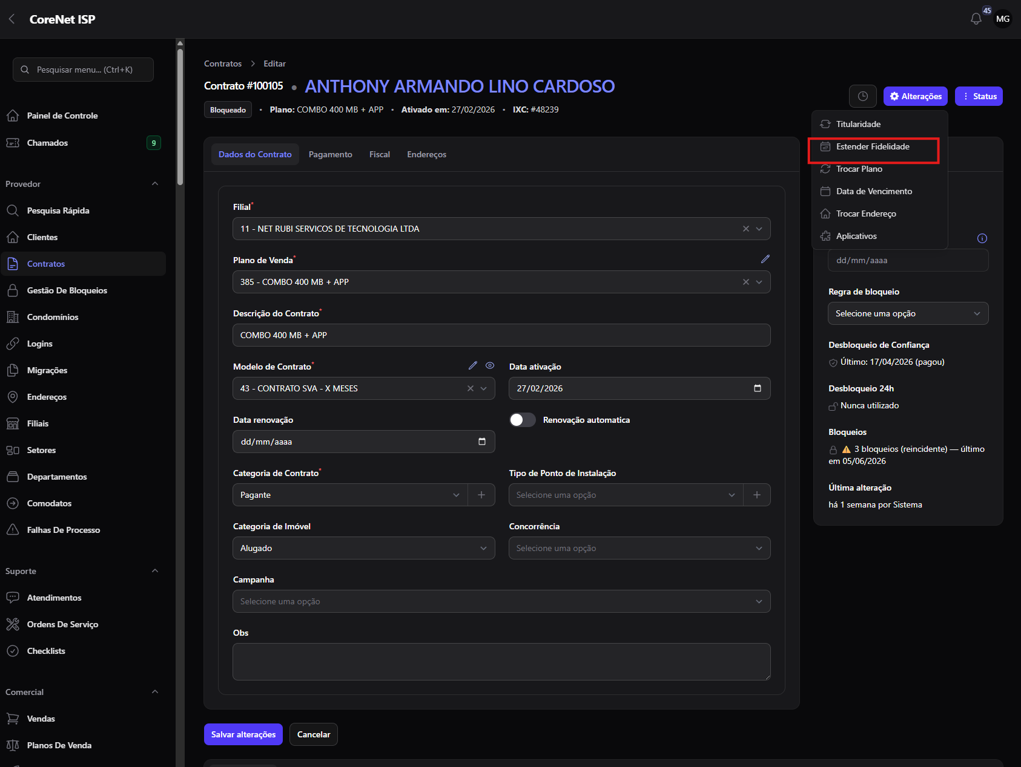Add new Categoria de Contrato with plus

coord(481,495)
